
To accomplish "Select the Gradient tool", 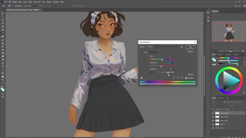I will (x=3, y=53).
